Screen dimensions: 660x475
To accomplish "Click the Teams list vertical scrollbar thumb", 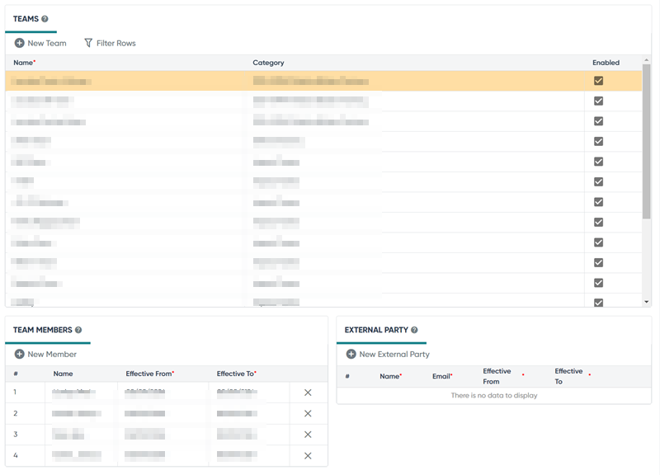I will [x=647, y=141].
